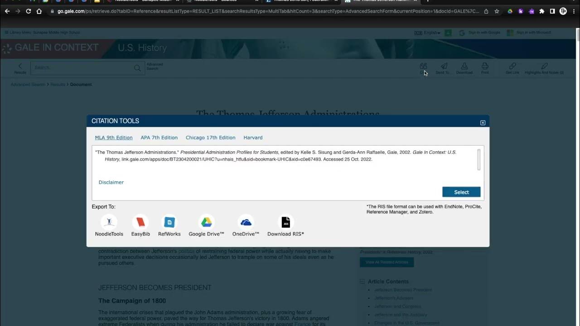Screen dimensions: 580x326
Task: Jump to Jefferson and Congress section link
Action: coord(397,307)
